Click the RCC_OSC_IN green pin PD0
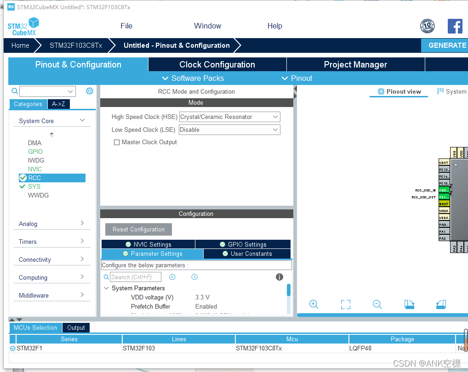Screen dimensions: 468x372 tap(444, 190)
